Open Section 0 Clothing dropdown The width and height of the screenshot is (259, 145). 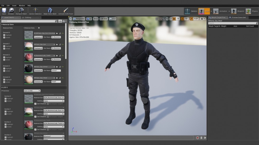[54, 101]
